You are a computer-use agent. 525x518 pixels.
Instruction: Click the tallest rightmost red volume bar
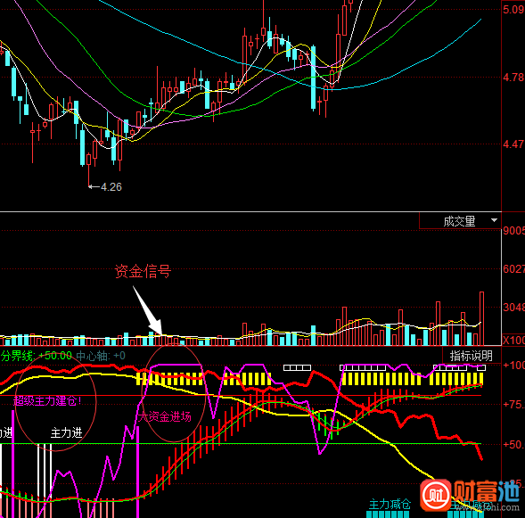point(481,318)
